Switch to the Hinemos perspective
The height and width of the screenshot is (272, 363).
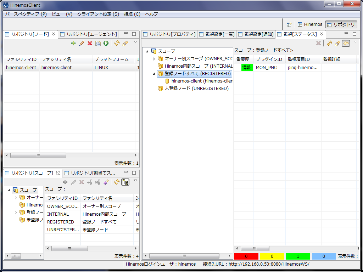click(x=310, y=24)
